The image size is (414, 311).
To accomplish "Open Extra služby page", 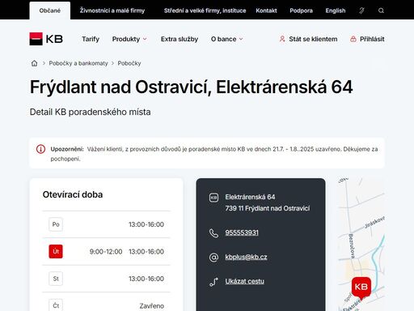I will 180,39.
